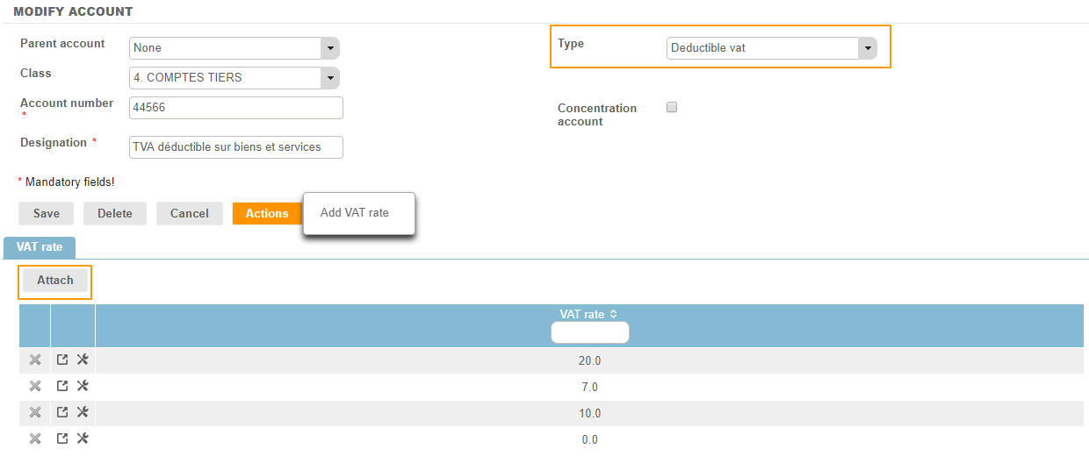Click the Delete button
Viewport: 1089px width, 456px height.
pyautogui.click(x=115, y=214)
